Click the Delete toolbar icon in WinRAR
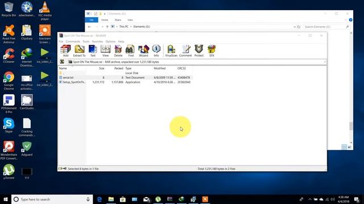This screenshot has width=364, height=204. [118, 51]
